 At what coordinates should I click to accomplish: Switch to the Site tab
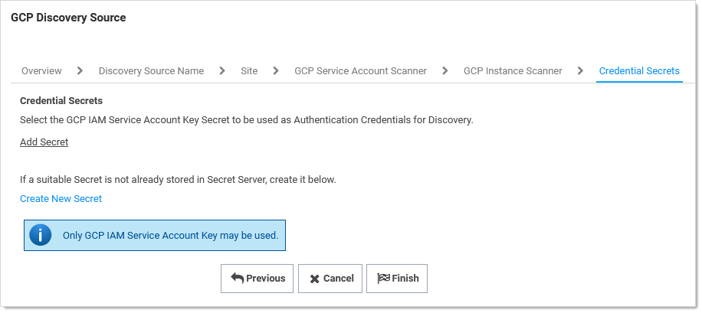[249, 71]
